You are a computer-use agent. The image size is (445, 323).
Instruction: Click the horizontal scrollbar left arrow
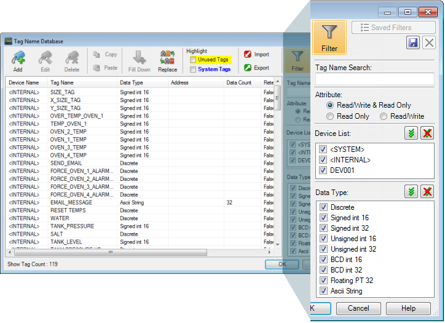click(x=10, y=252)
